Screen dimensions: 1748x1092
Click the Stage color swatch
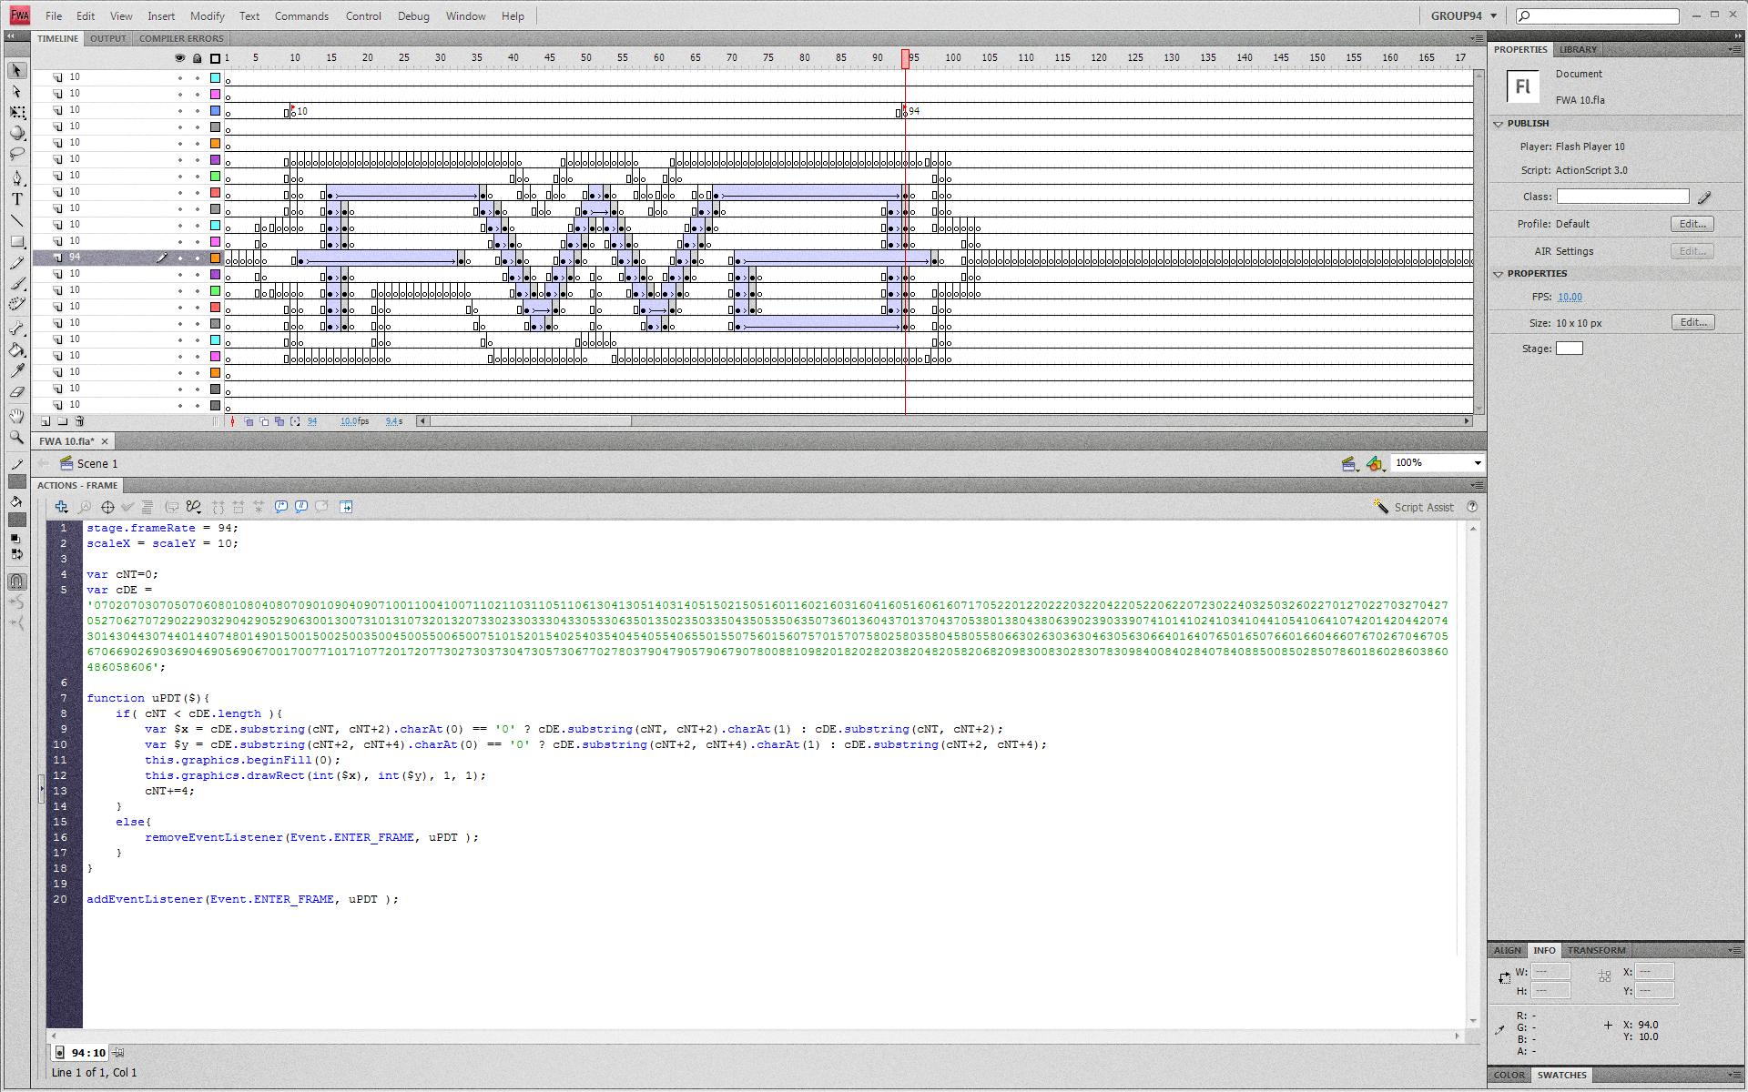[x=1569, y=349]
